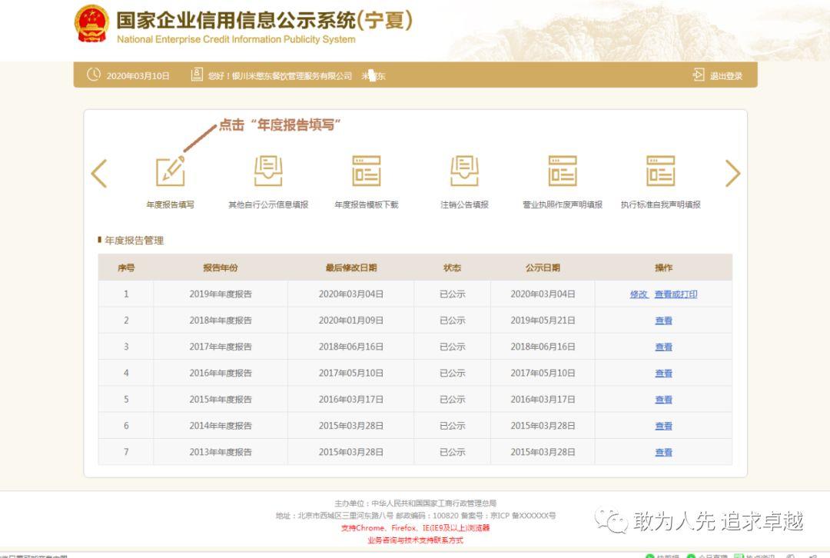Click the company name greeting in header bar

[x=280, y=76]
